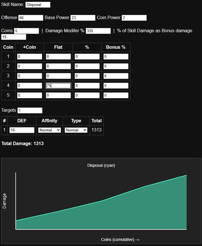Focus Bonus % input for coin 5
Screen dimensions: 202x246
[x=116, y=95]
